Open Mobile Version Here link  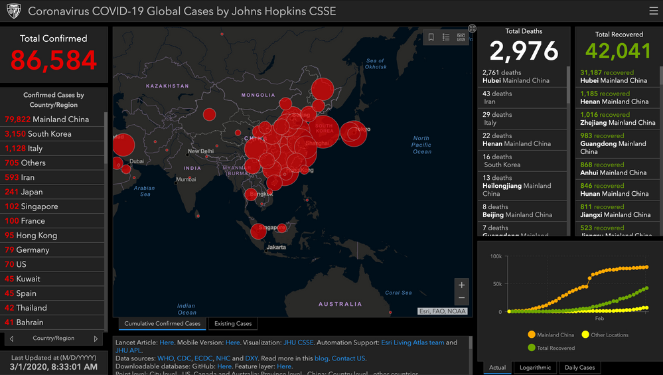pyautogui.click(x=232, y=342)
